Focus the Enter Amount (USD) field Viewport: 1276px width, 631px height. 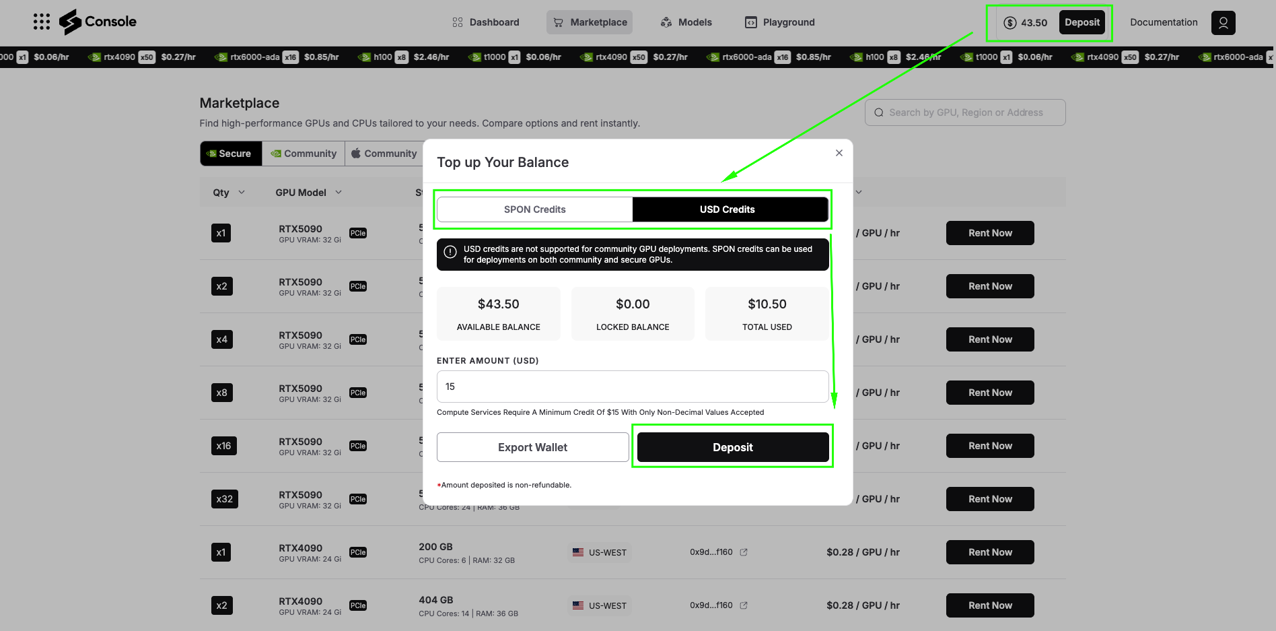click(632, 387)
